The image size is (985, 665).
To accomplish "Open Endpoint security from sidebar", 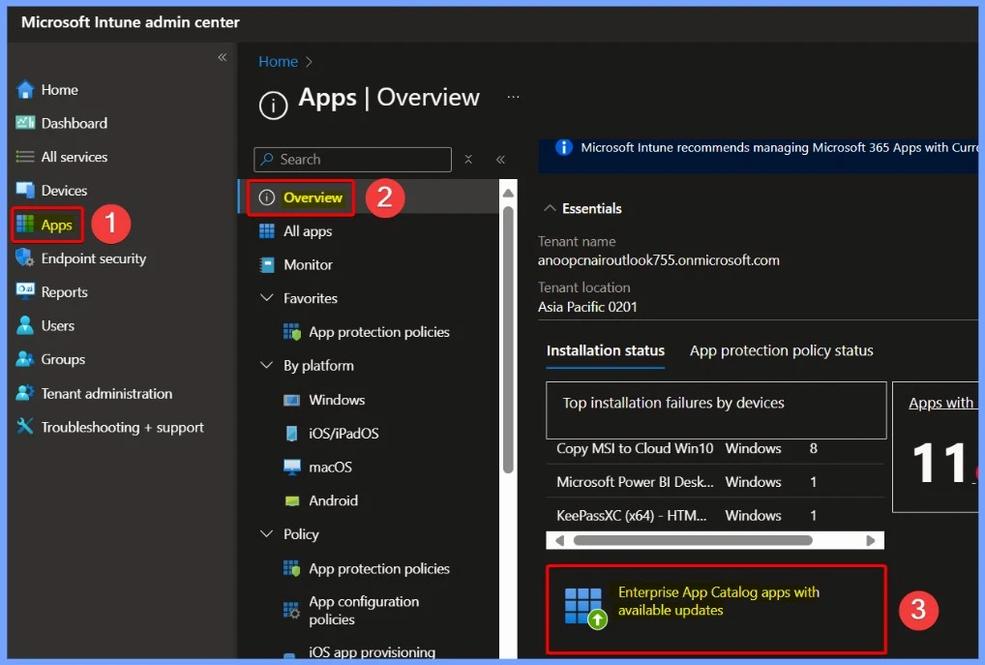I will click(x=94, y=258).
